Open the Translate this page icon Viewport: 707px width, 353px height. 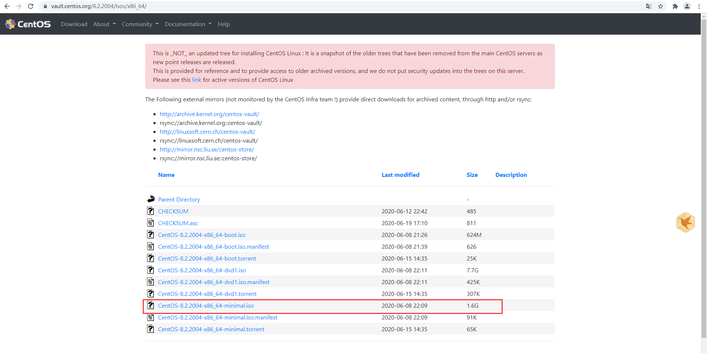tap(649, 6)
